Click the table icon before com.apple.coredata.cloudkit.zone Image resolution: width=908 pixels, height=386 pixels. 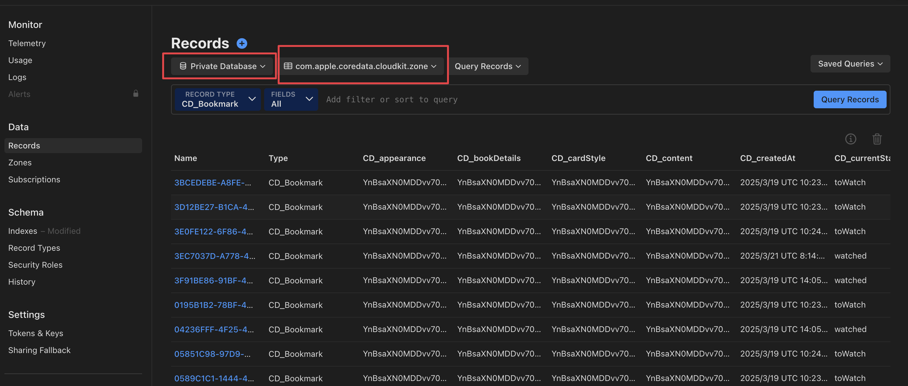coord(288,66)
